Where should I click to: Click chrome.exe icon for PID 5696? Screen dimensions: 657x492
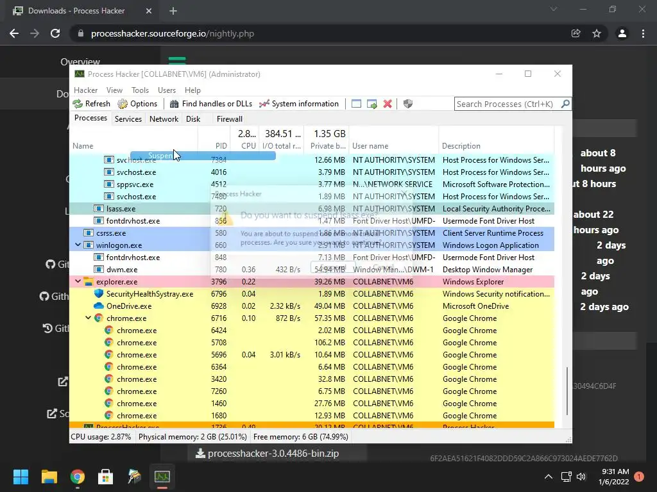[109, 354]
